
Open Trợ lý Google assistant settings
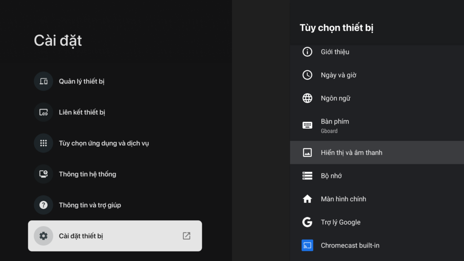click(377, 222)
